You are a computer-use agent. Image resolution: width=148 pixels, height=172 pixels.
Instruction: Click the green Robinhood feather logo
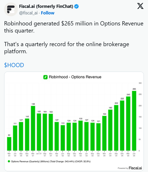point(45,77)
